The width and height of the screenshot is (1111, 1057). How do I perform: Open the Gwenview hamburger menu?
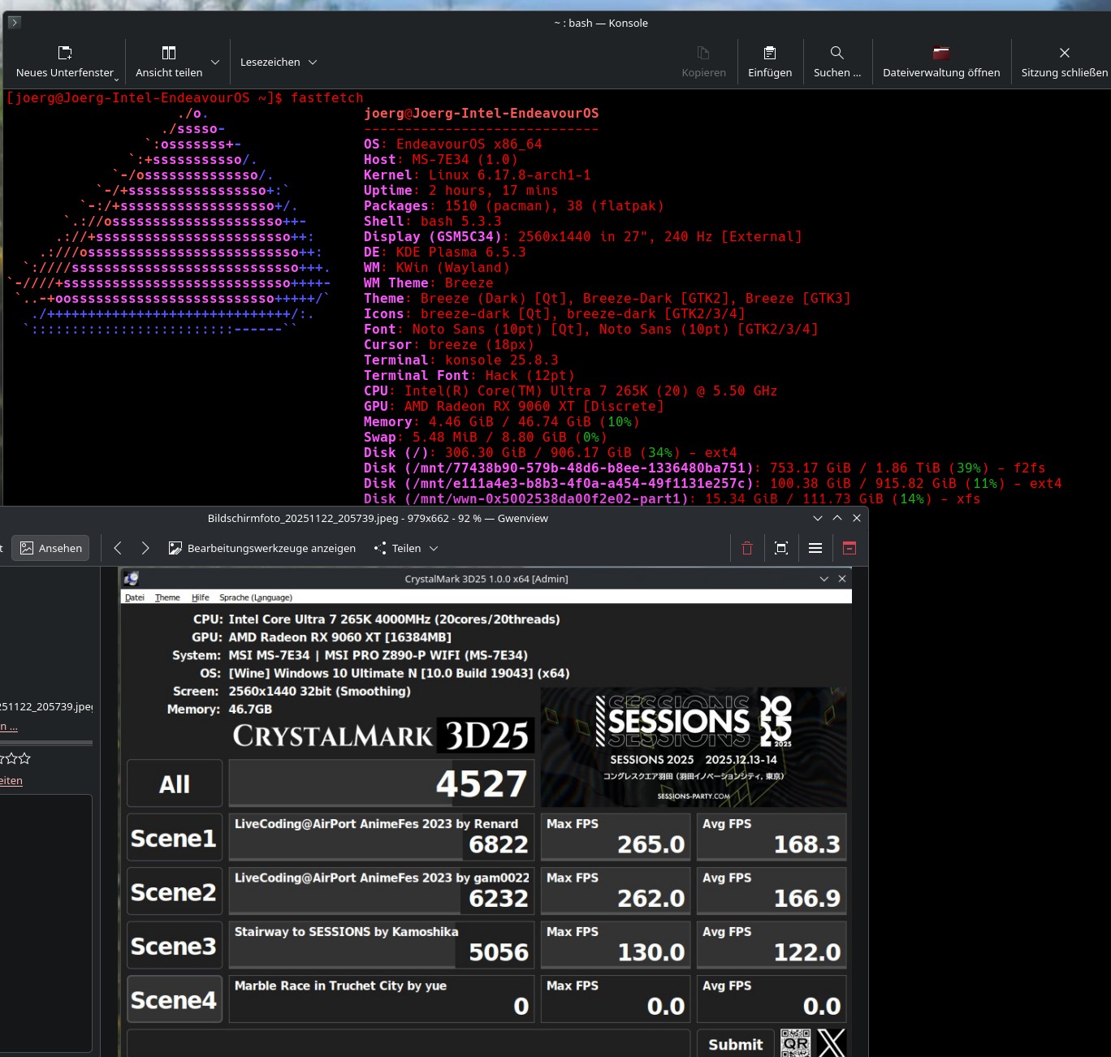pos(815,548)
